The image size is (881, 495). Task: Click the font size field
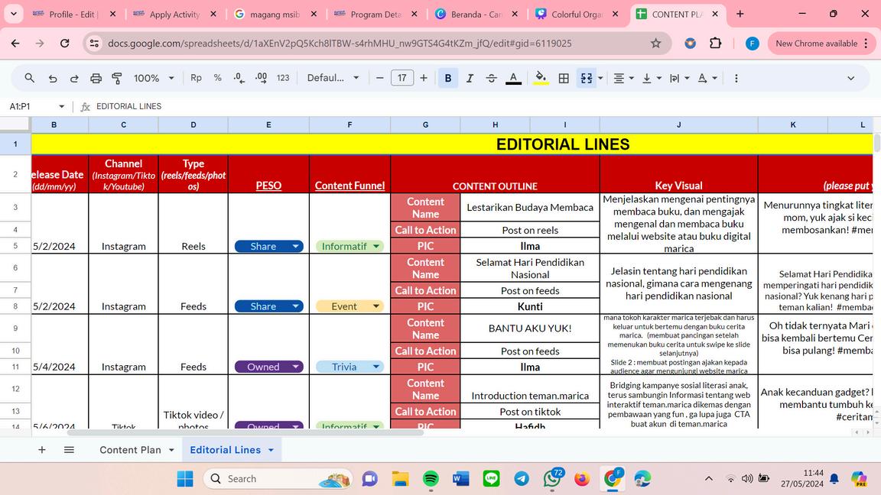[401, 78]
